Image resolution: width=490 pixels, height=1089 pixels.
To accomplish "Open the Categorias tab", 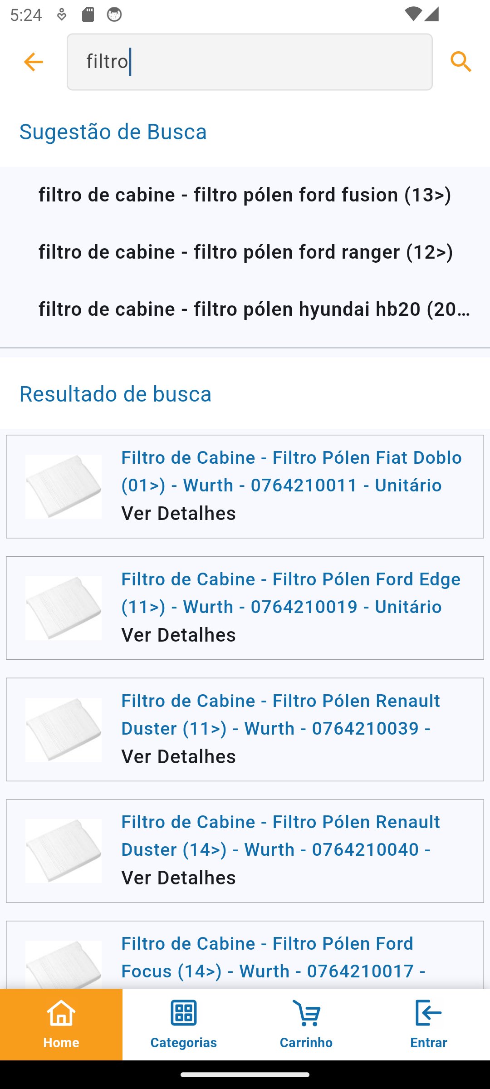I will pyautogui.click(x=183, y=1024).
